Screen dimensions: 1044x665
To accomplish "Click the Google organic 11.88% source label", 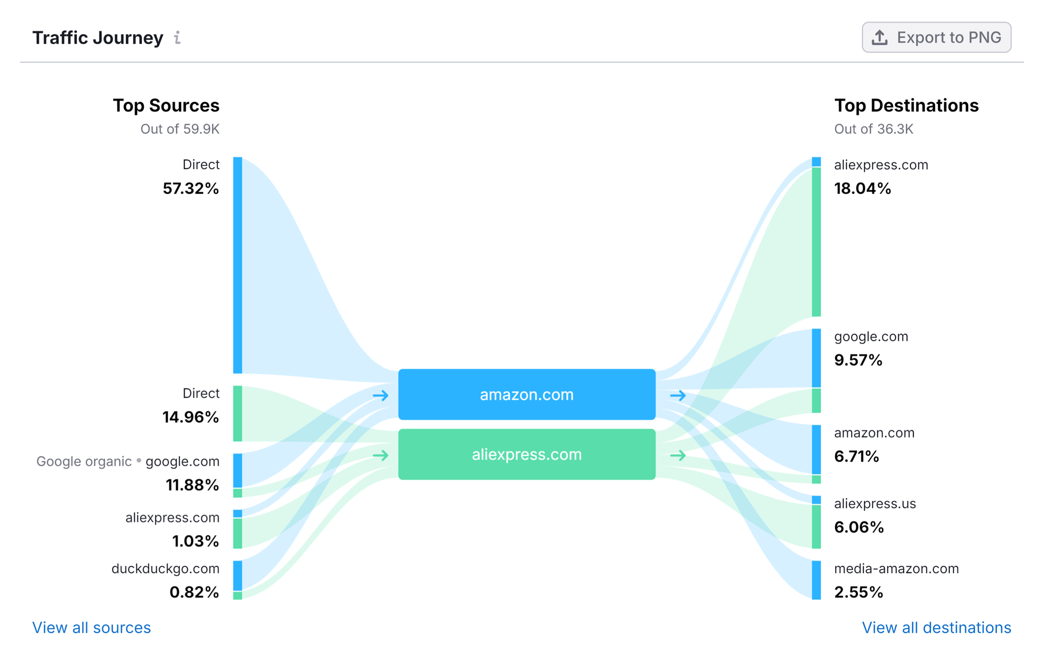I will [x=128, y=461].
